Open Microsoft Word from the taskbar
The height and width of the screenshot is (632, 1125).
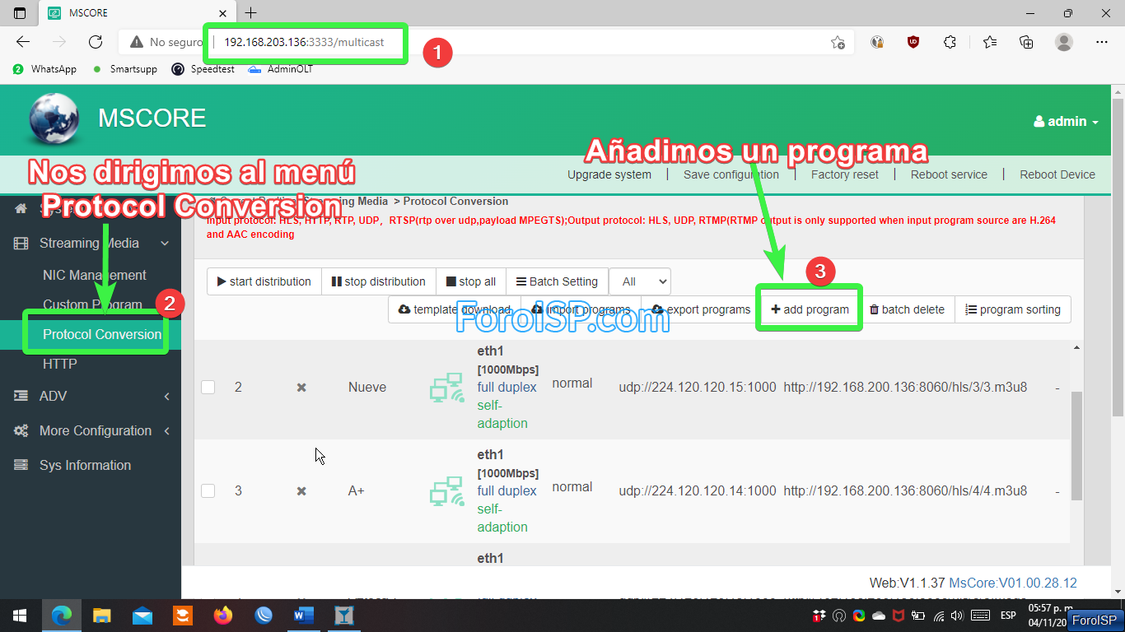point(302,615)
